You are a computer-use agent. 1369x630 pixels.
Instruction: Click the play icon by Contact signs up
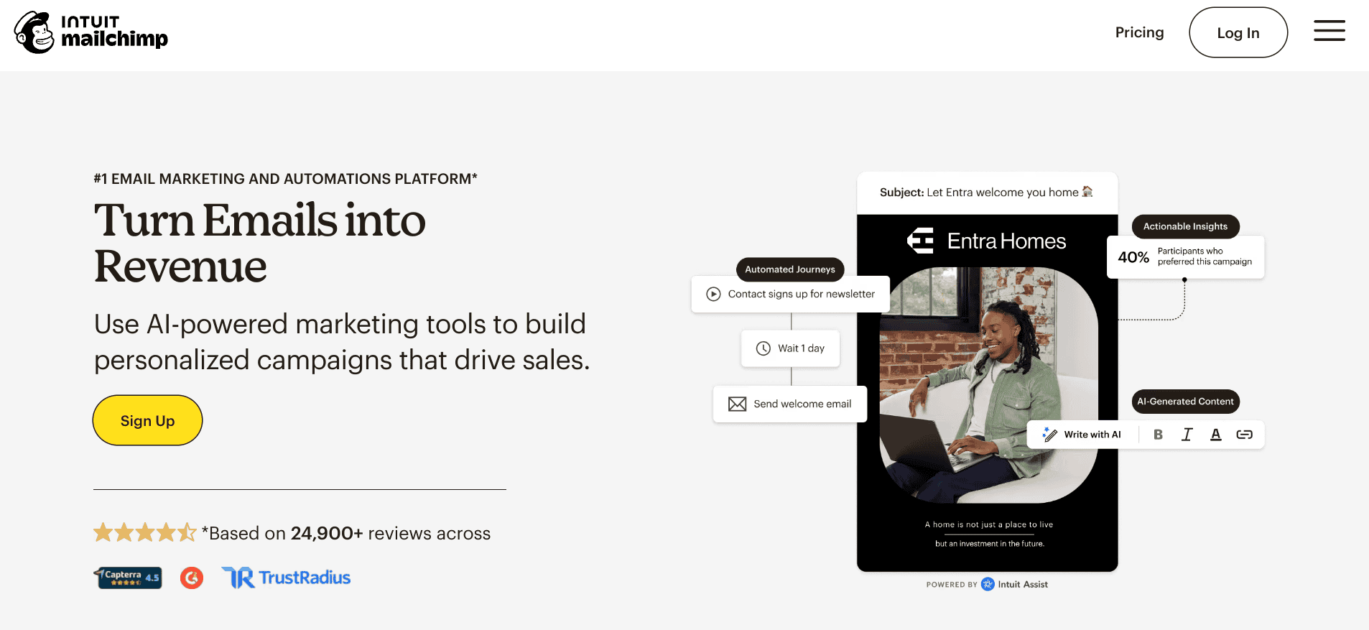pos(713,294)
